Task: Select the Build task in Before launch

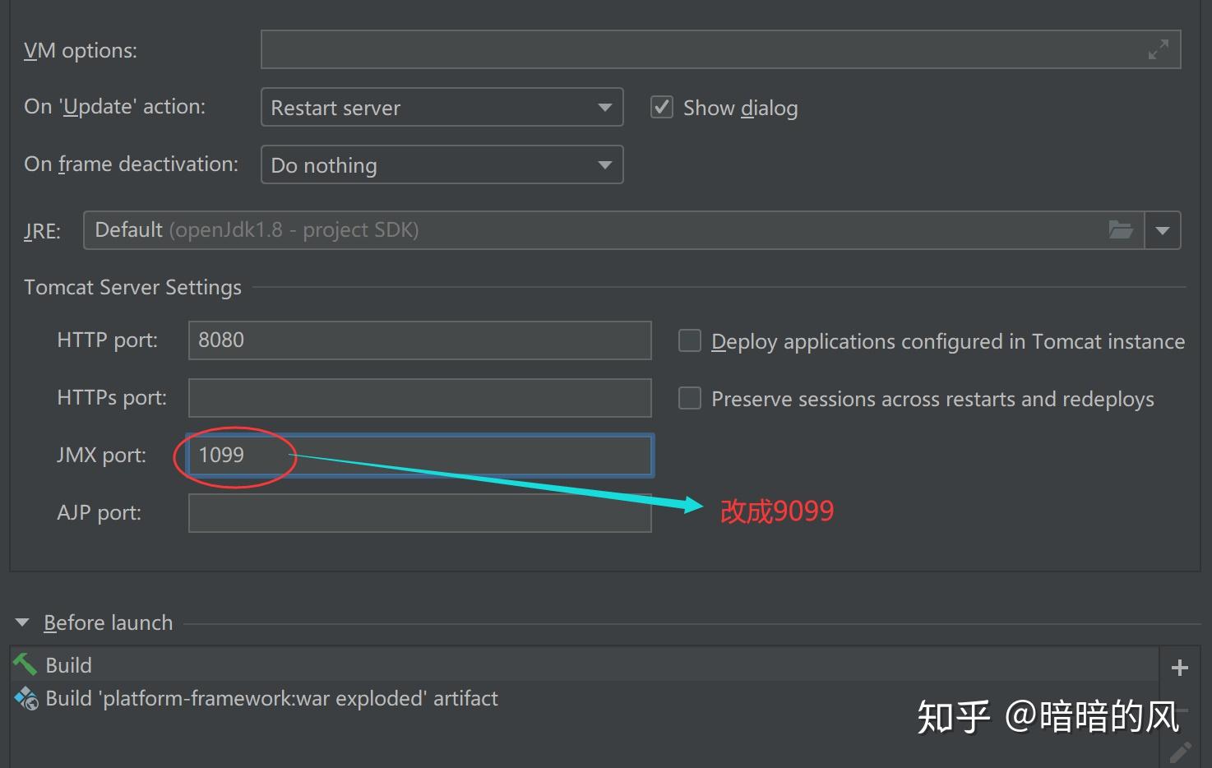Action: coord(68,664)
